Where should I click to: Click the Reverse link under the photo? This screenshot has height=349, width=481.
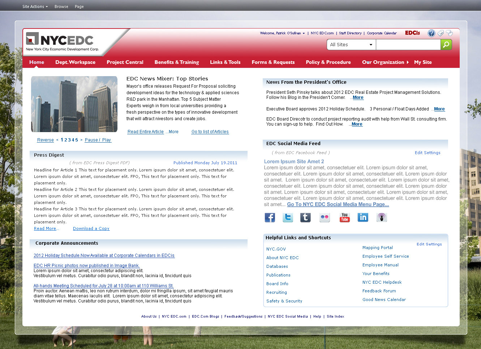point(46,140)
